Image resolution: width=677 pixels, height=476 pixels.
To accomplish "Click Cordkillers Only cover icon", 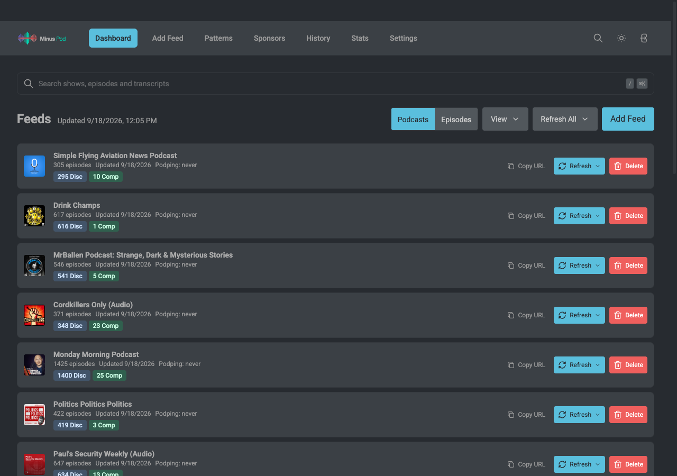I will (x=34, y=315).
